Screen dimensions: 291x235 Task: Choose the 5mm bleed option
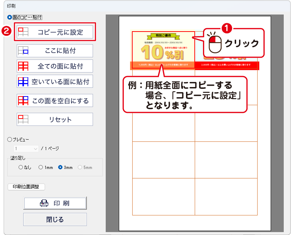coord(80,168)
